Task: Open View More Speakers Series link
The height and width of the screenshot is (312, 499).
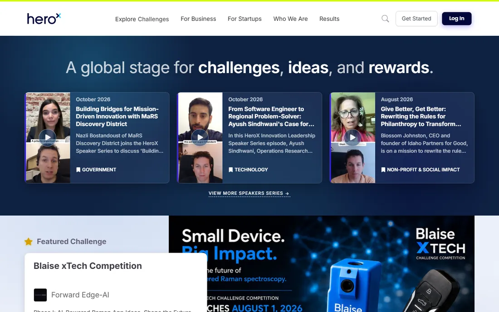Action: pos(249,193)
